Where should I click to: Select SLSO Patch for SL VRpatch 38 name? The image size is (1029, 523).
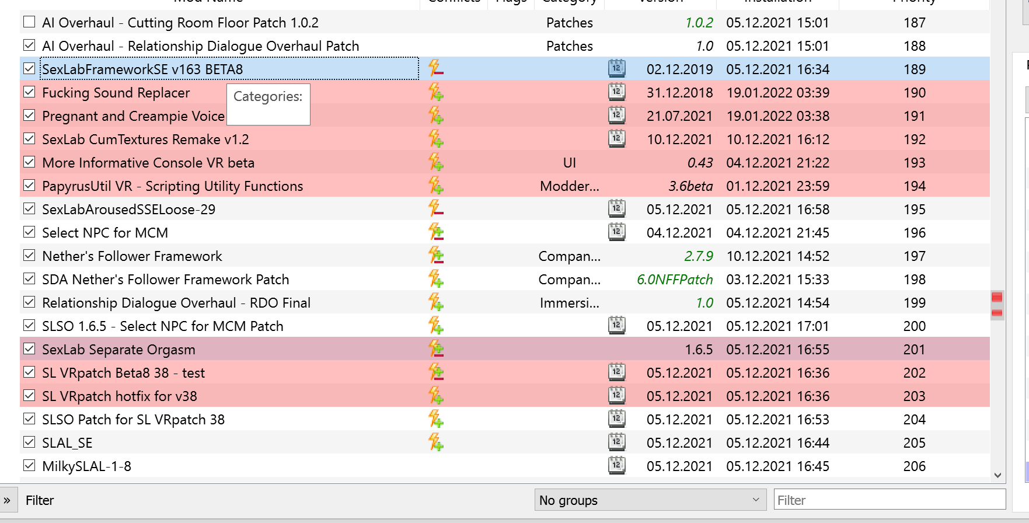tap(133, 420)
